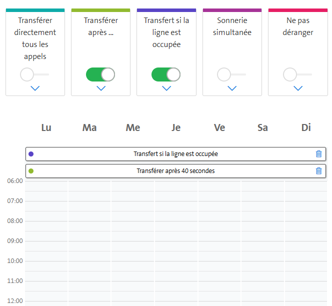332x306 pixels.
Task: Disable the 'Transférer après ...' toggle
Action: [100, 75]
